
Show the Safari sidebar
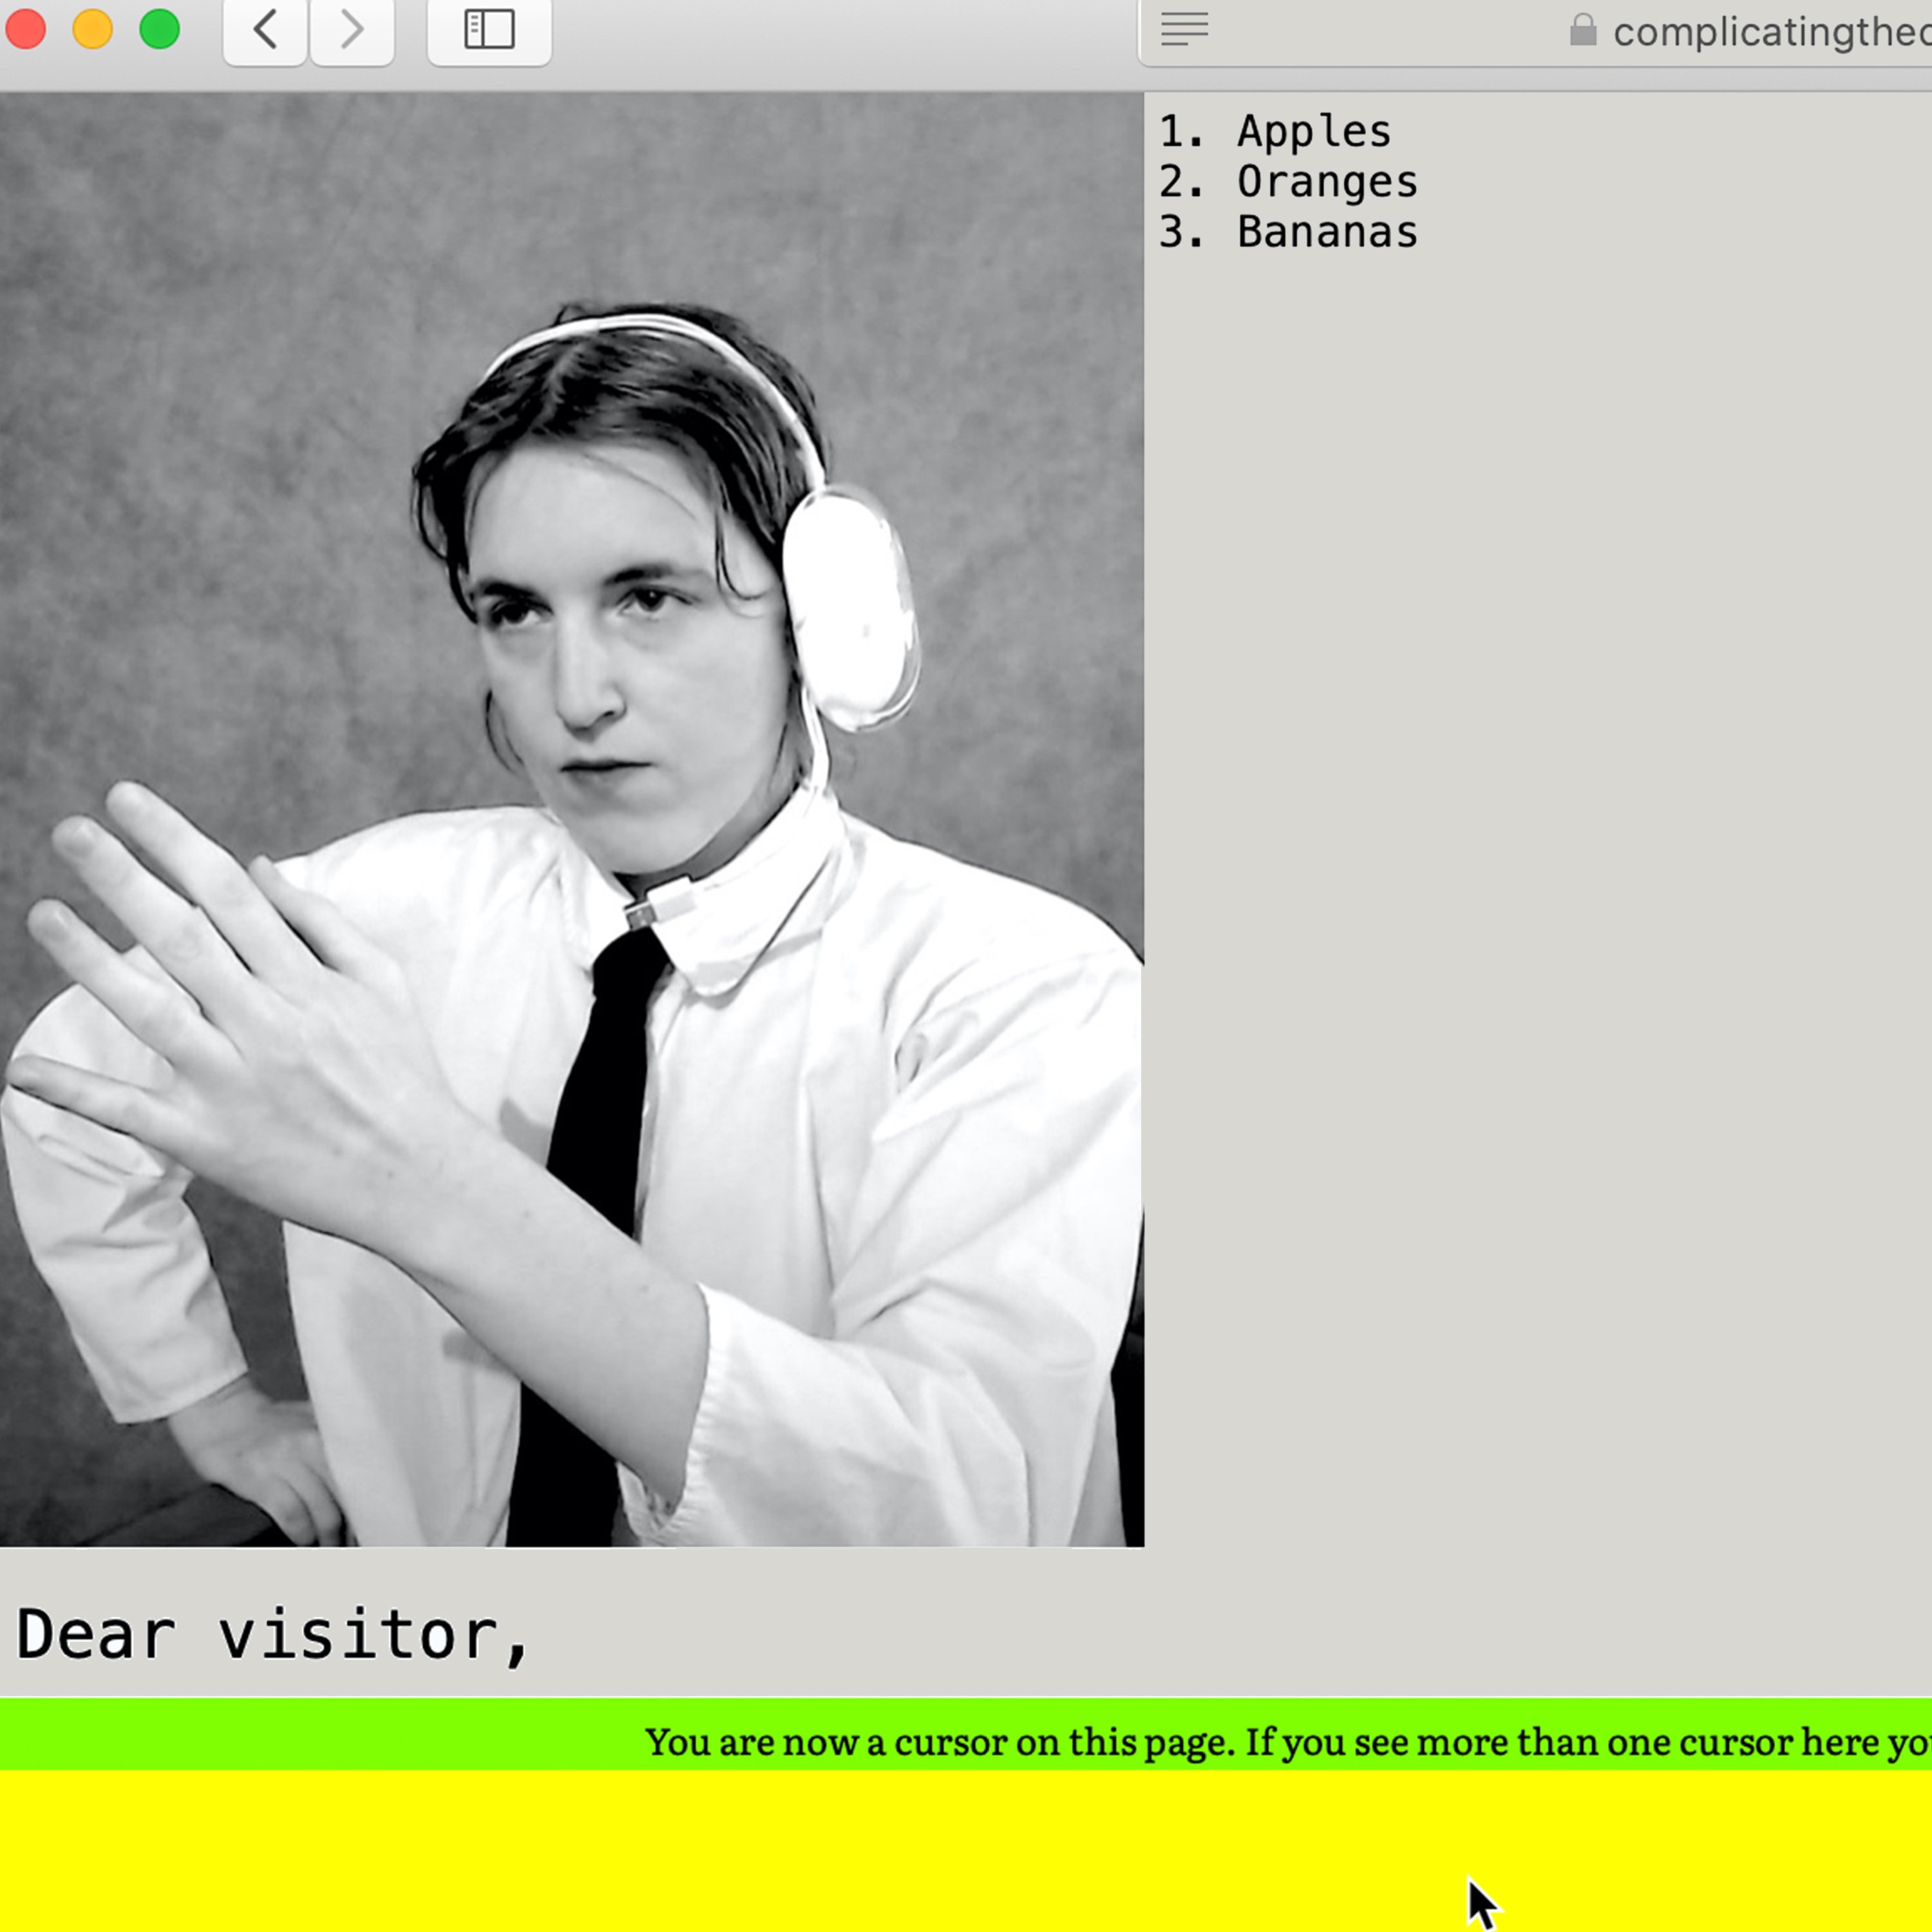(x=489, y=30)
